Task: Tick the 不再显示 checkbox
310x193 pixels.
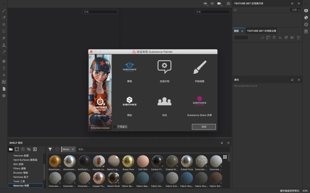Action: click(x=115, y=127)
